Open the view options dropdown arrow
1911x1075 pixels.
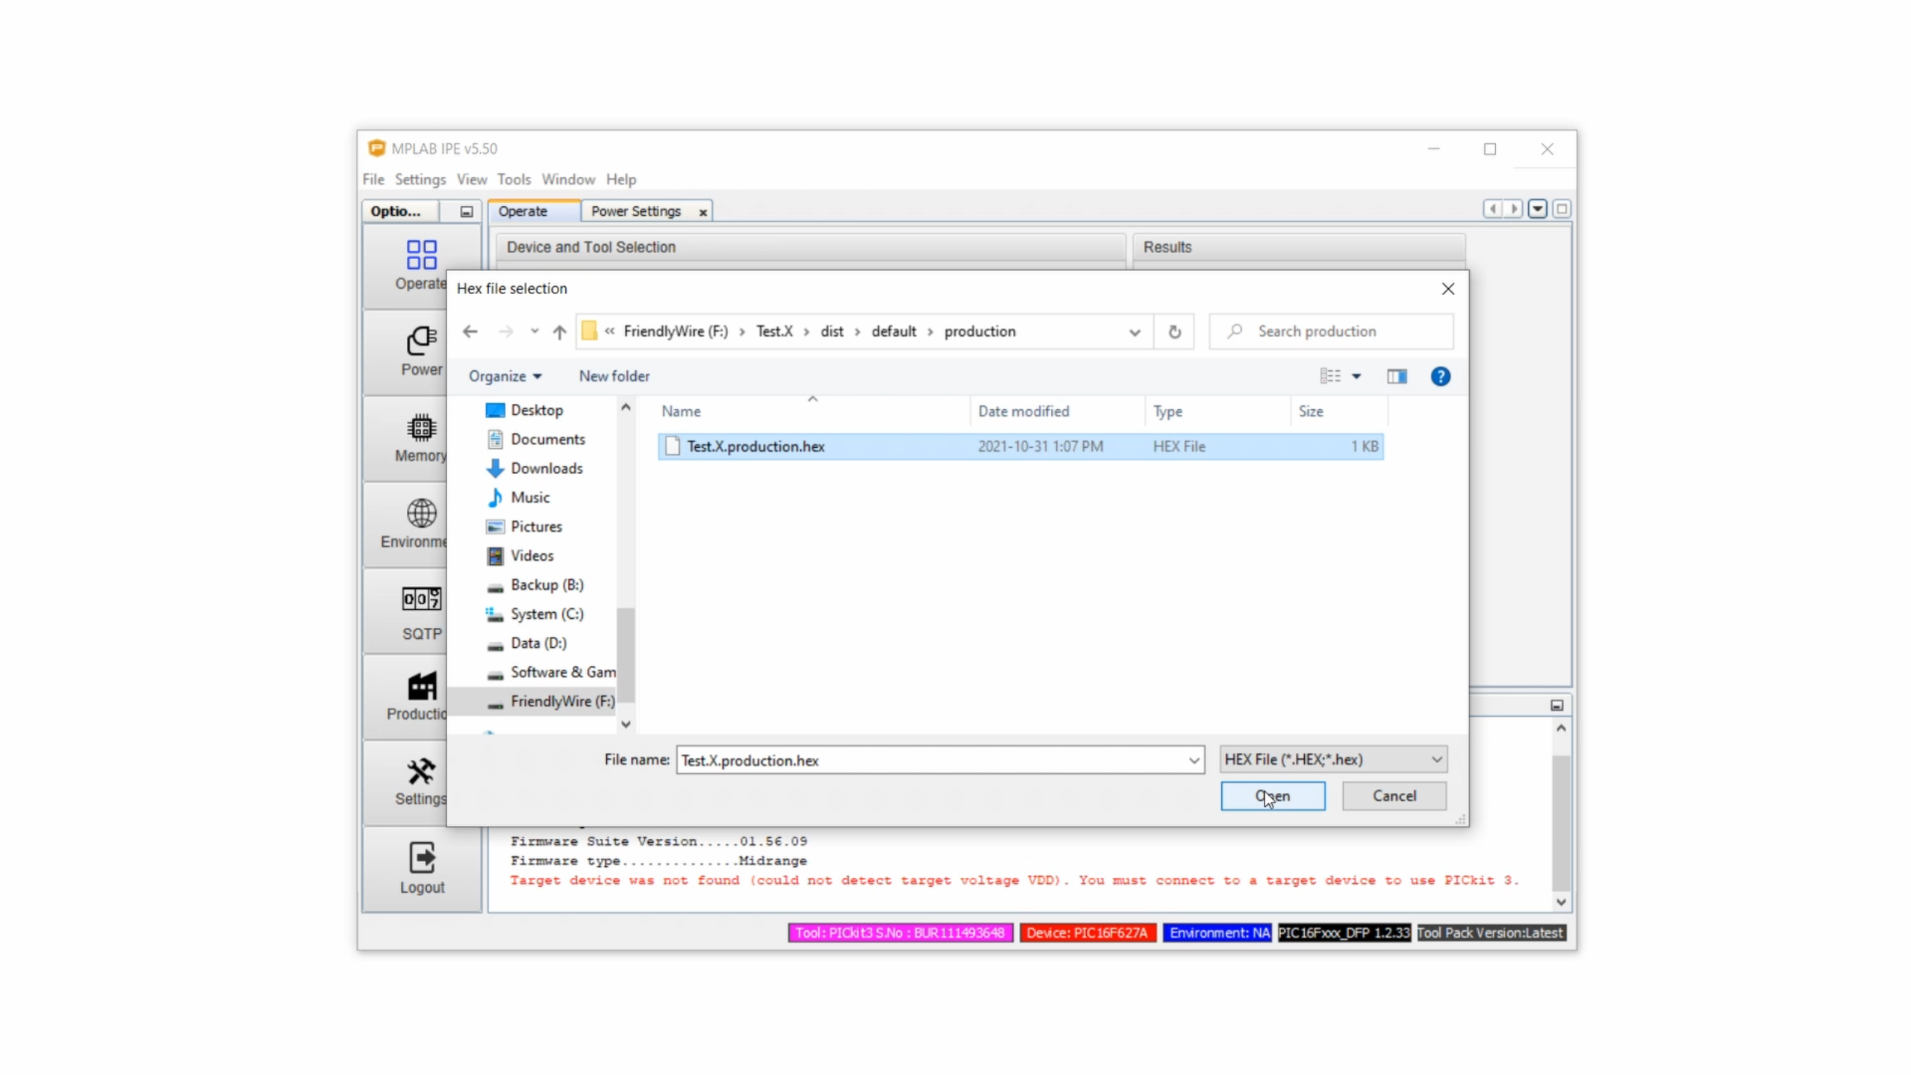tap(1356, 376)
